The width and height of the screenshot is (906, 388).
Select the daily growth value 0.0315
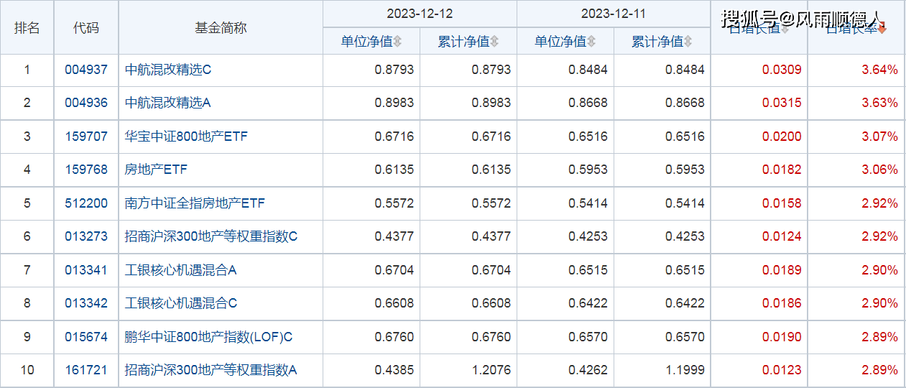tap(782, 103)
